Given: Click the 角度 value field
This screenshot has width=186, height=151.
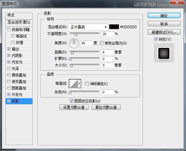Looking at the screenshot, I should pos(86,43).
